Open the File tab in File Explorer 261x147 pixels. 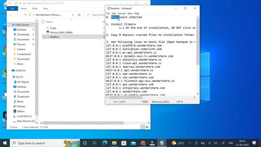point(12,8)
